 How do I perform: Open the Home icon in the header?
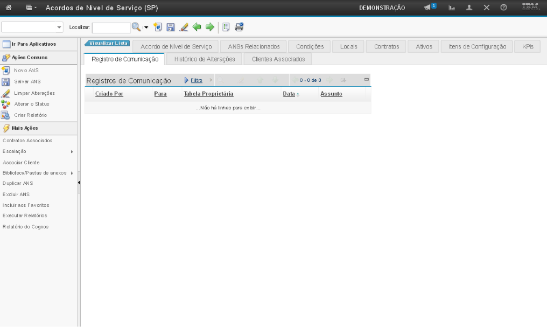coord(9,8)
